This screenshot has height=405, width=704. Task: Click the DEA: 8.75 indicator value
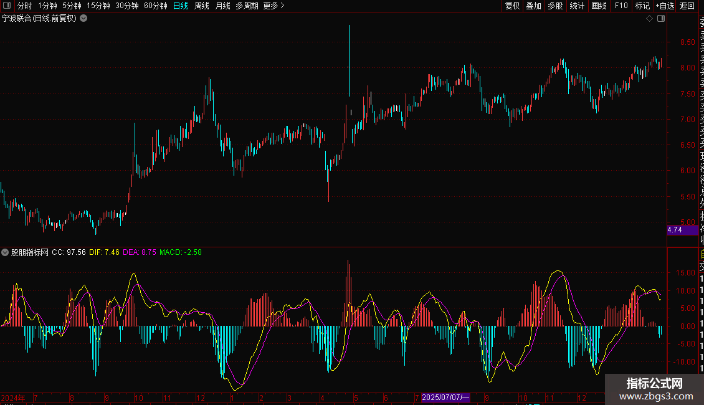tap(140, 252)
